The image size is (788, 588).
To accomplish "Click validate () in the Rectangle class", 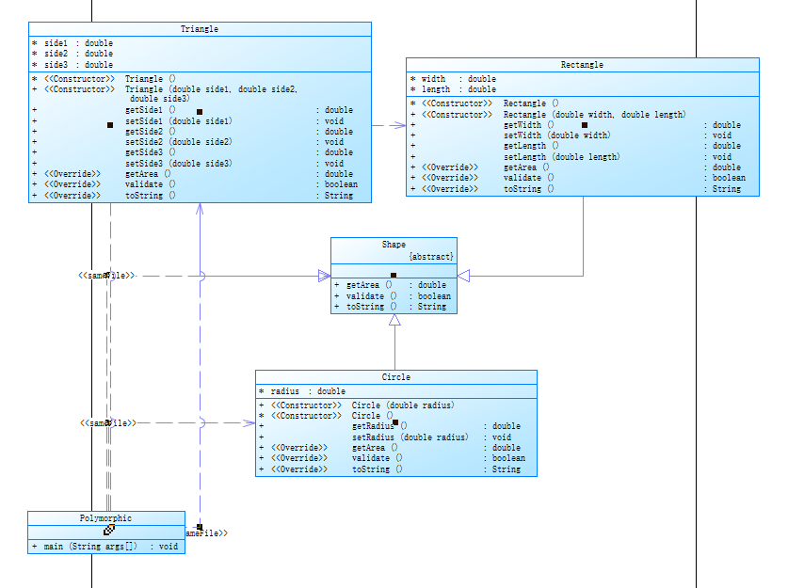I will point(529,178).
